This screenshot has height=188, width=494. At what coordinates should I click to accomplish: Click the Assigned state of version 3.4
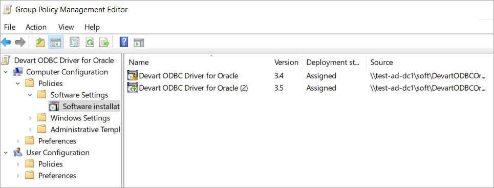coord(321,76)
